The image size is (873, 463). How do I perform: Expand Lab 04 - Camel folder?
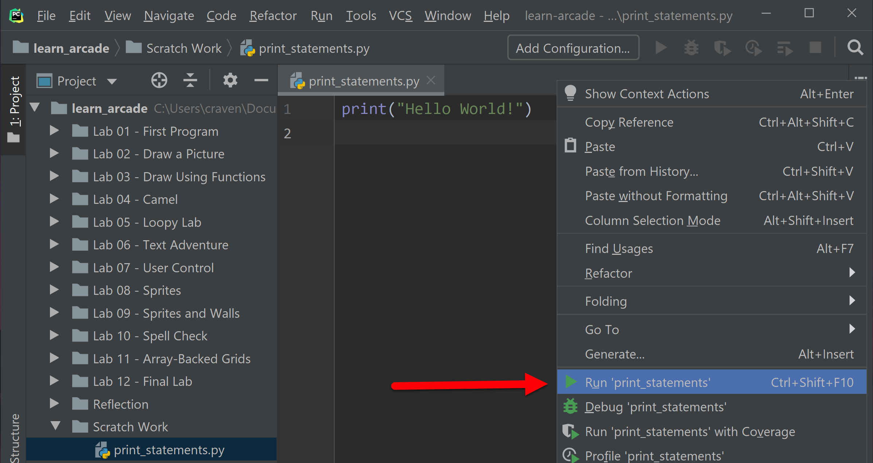(x=54, y=199)
